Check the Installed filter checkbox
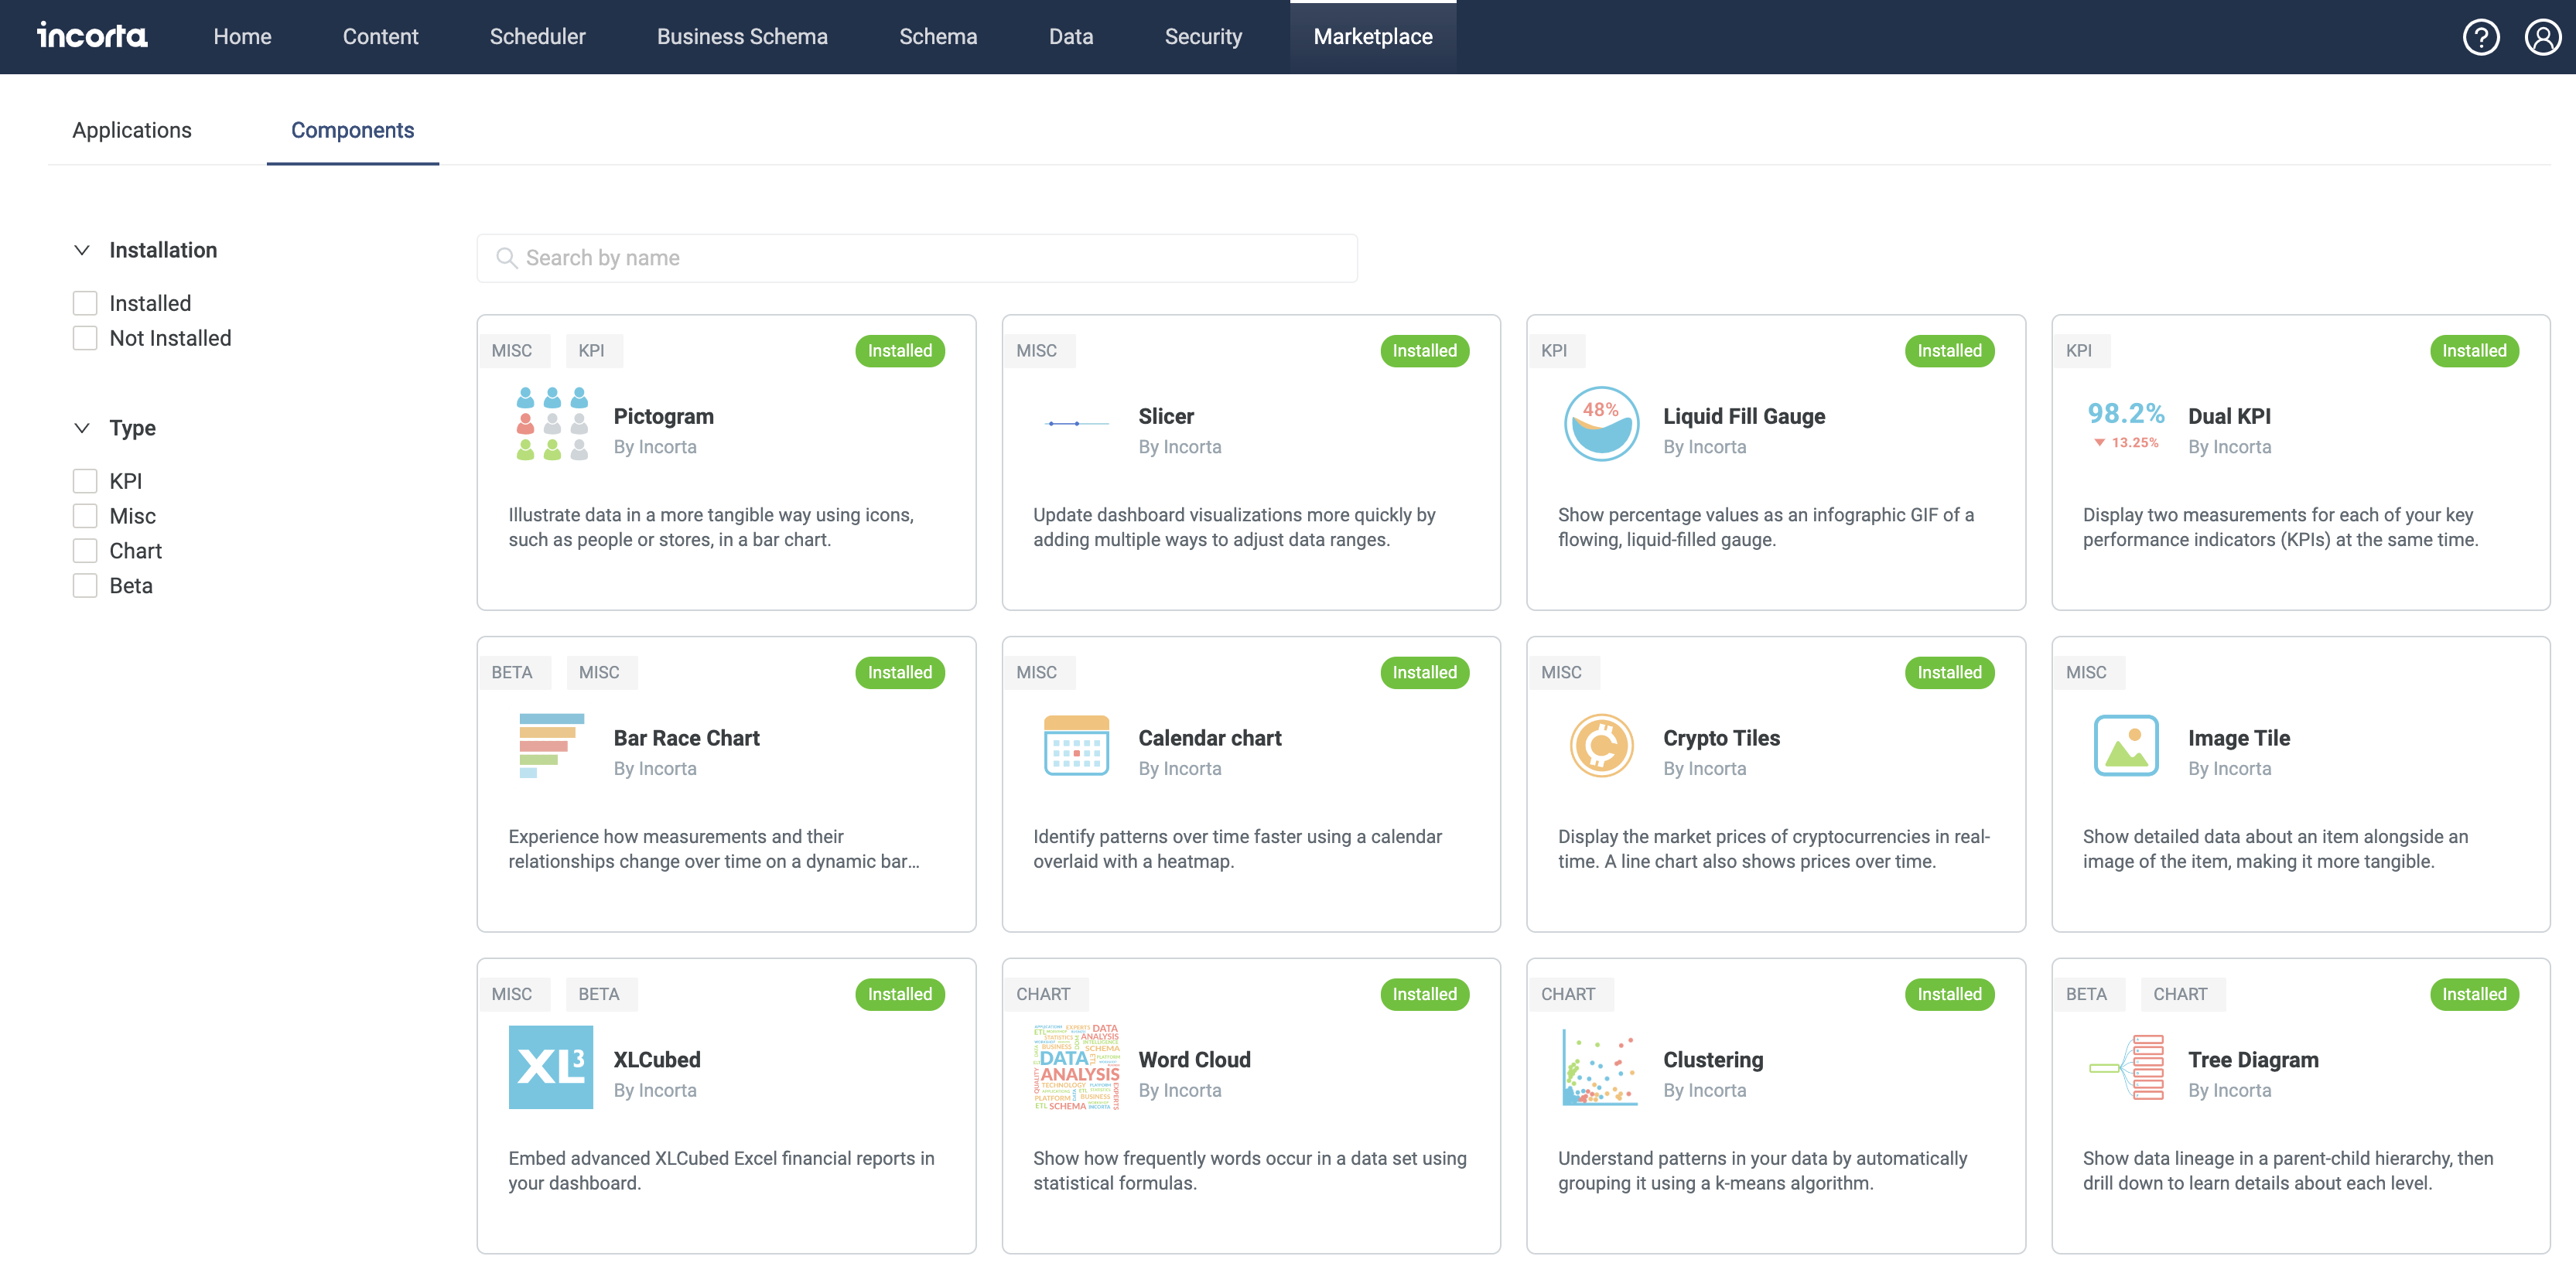 pyautogui.click(x=85, y=303)
